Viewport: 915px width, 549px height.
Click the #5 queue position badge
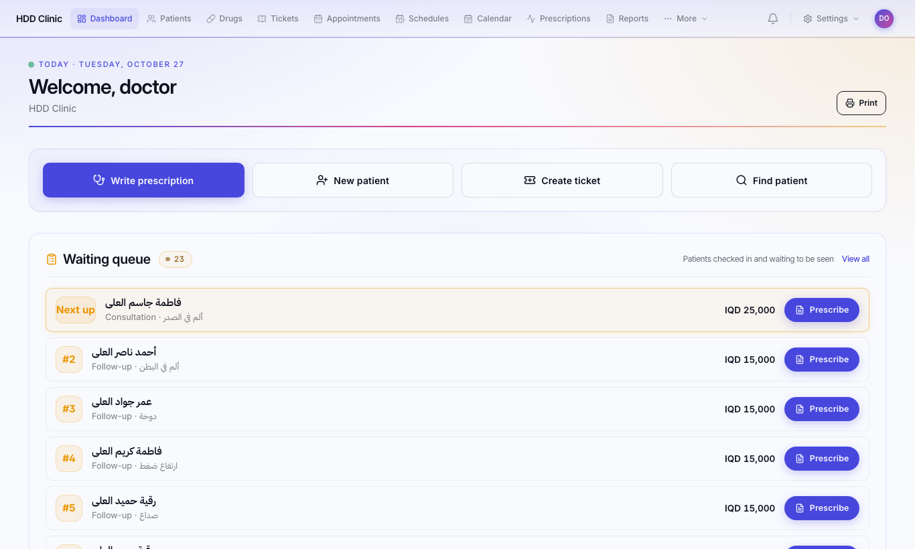click(69, 508)
